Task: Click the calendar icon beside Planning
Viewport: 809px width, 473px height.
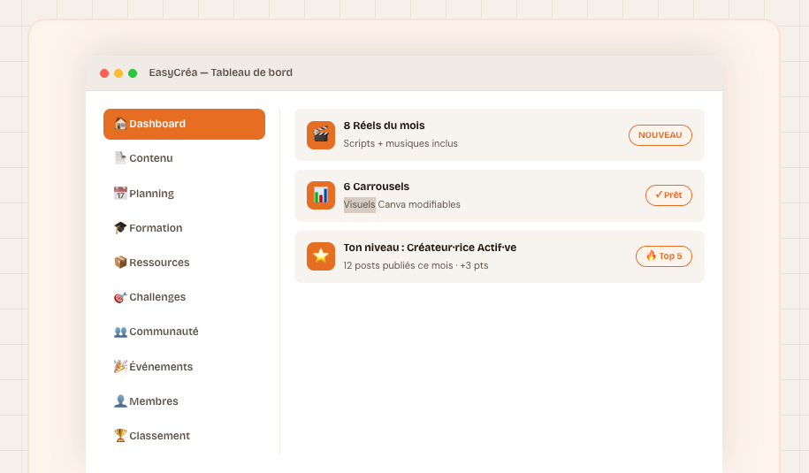Action: pyautogui.click(x=120, y=194)
